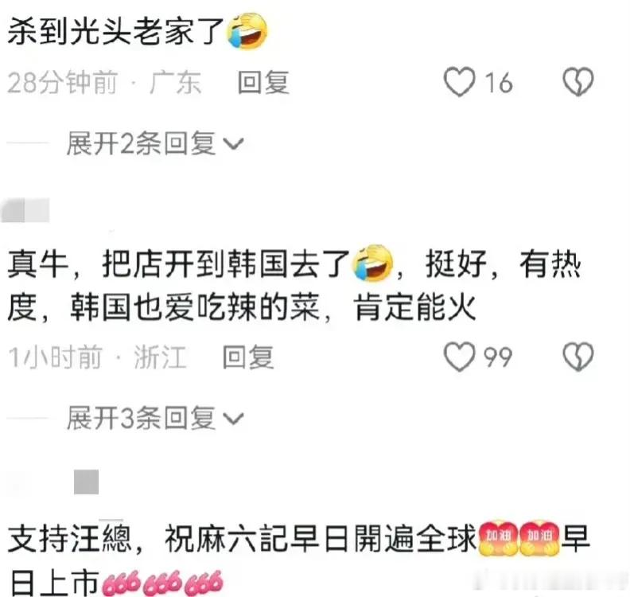Reply to the 28分钟前 广东 comment
This screenshot has height=597, width=634.
263,82
